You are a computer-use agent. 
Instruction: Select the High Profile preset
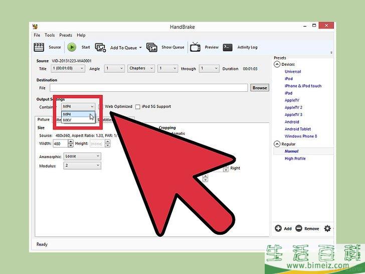[x=295, y=159]
